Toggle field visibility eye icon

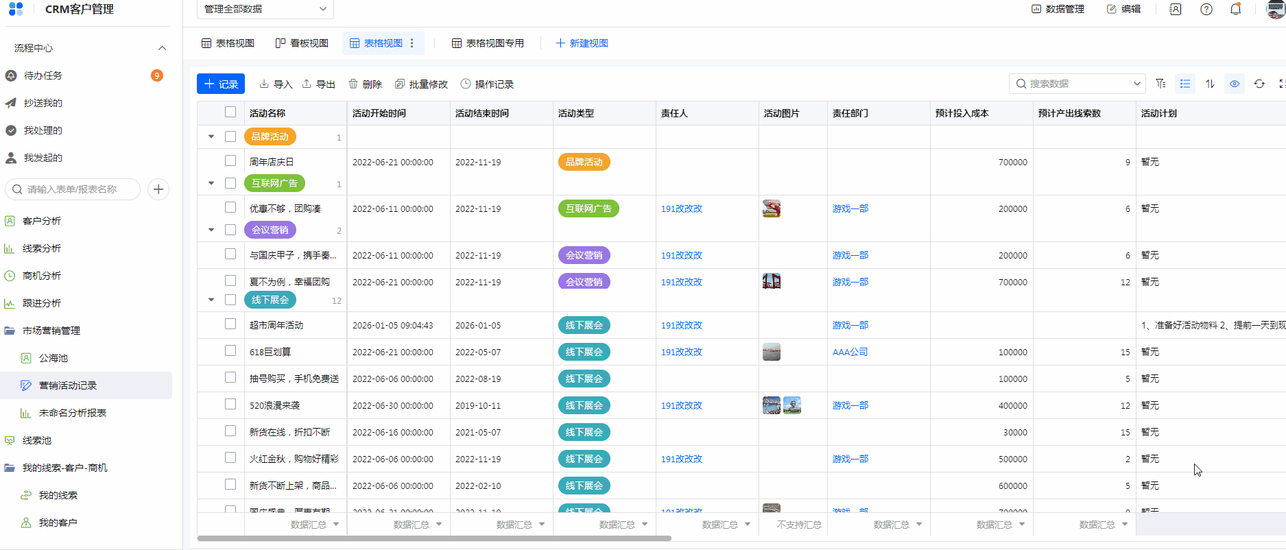(x=1235, y=84)
